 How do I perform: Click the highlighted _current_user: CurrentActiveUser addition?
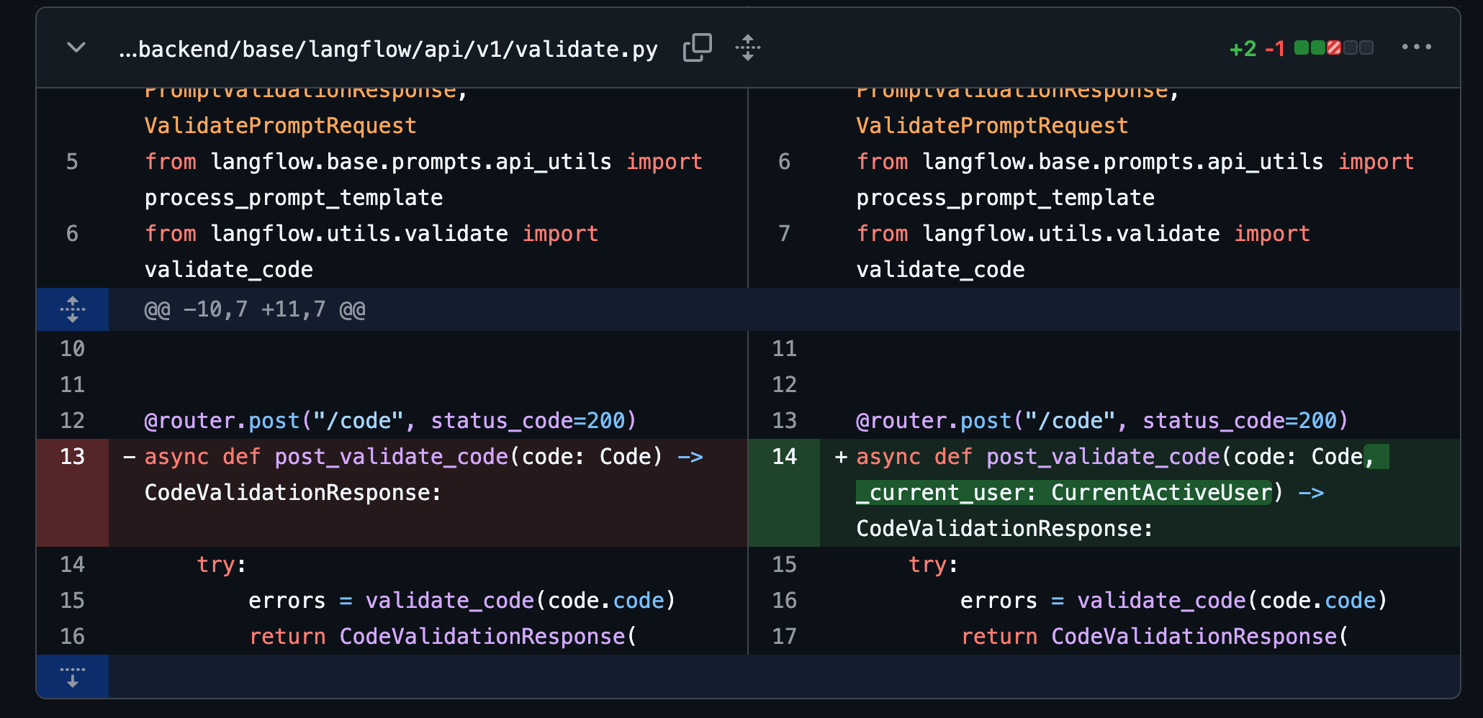[1063, 493]
